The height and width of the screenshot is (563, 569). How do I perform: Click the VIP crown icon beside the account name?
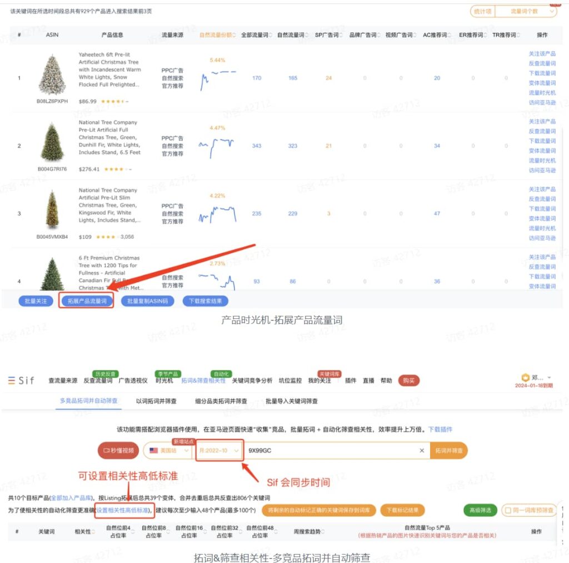[x=525, y=377]
